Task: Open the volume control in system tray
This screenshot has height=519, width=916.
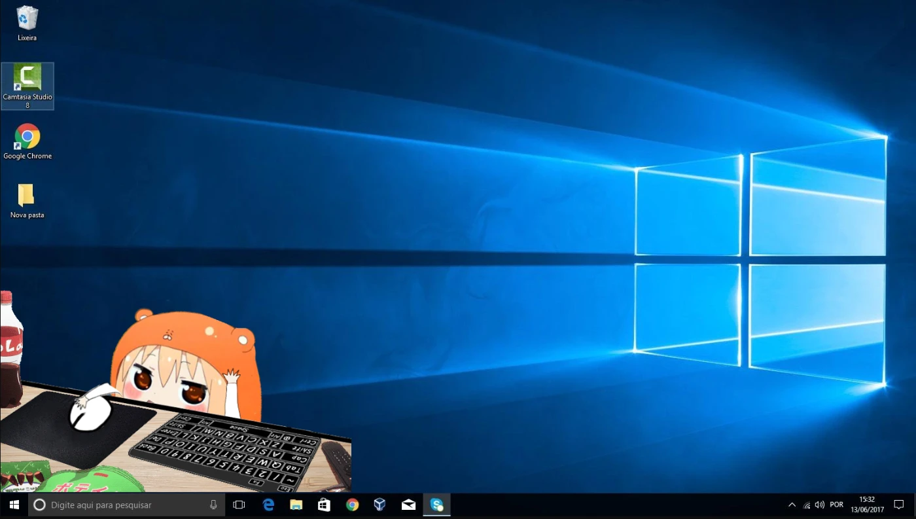Action: [820, 505]
